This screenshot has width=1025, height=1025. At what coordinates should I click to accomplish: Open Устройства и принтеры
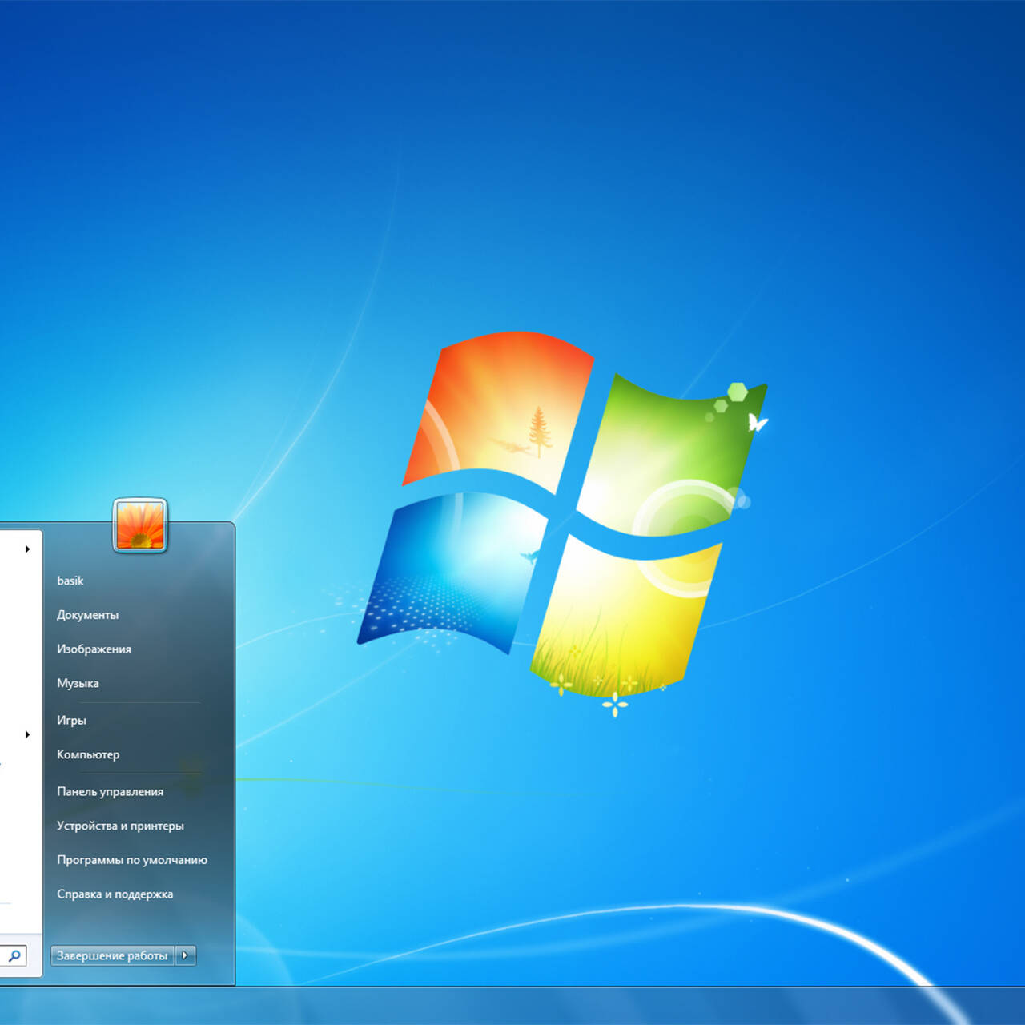click(121, 826)
